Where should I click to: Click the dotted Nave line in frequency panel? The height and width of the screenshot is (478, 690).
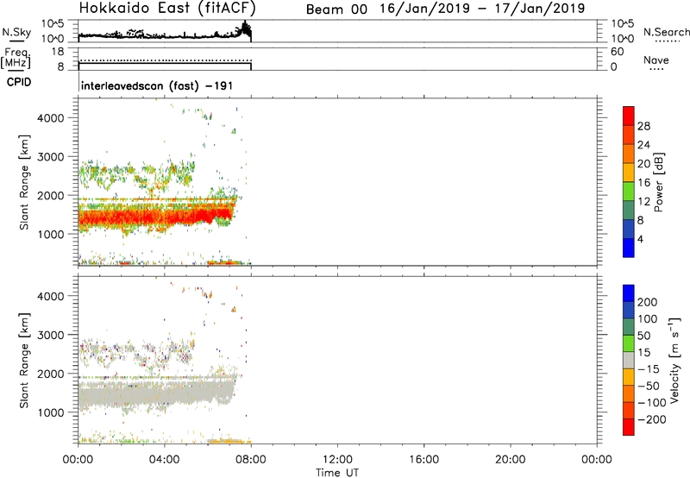coord(165,60)
